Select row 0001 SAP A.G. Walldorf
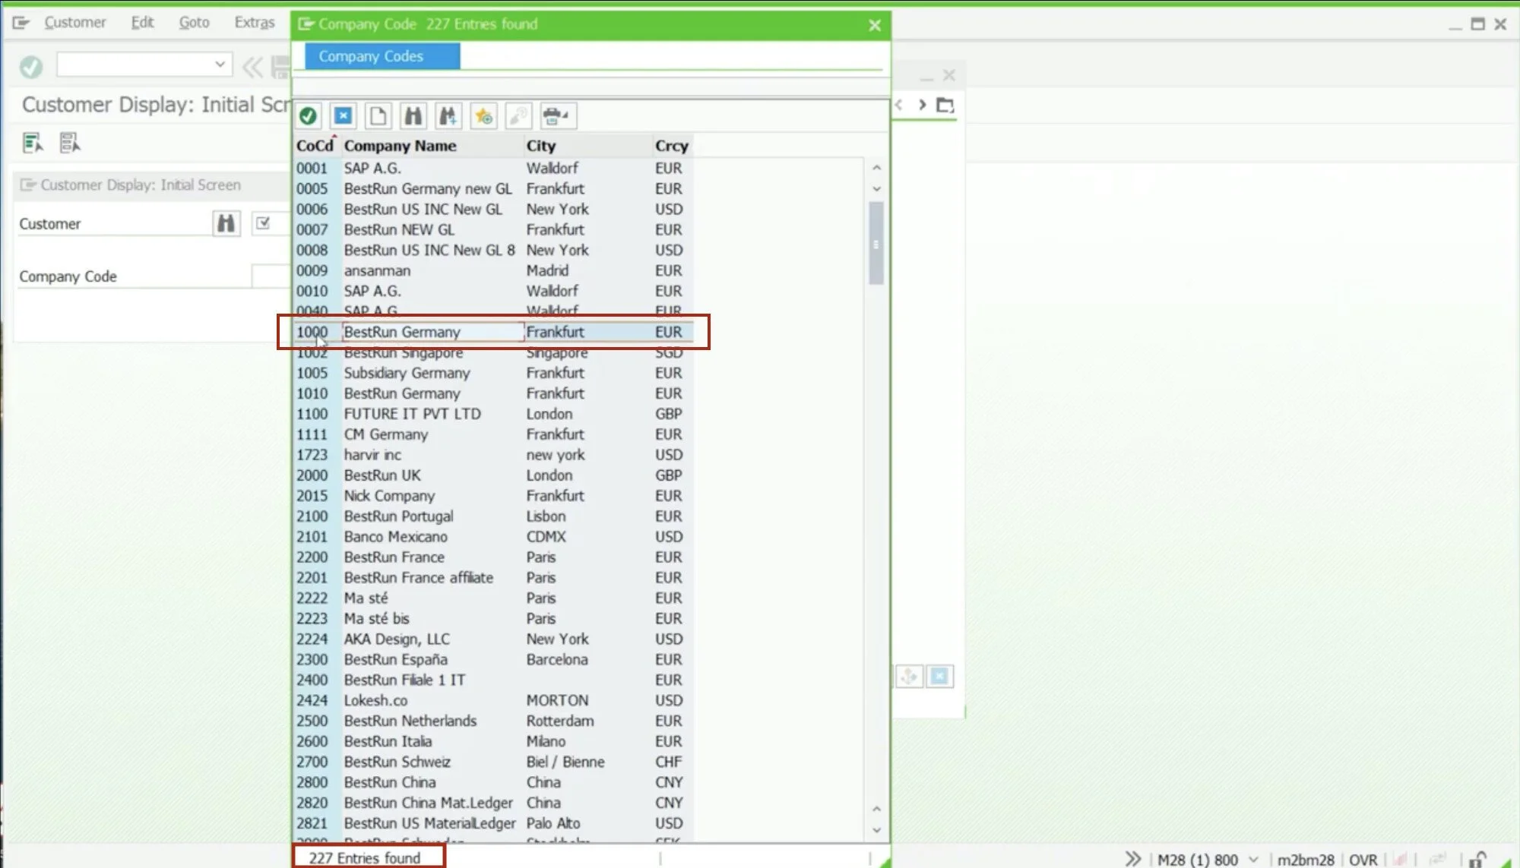The height and width of the screenshot is (868, 1520). tap(493, 168)
